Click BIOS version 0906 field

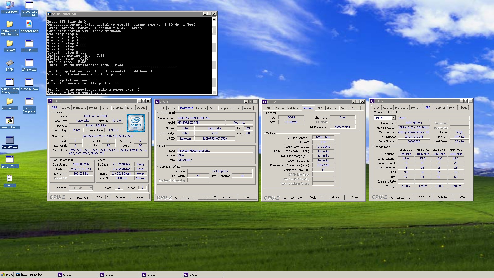[215, 155]
